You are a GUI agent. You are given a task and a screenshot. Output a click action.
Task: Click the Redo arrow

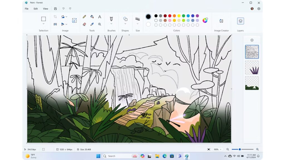(70, 9)
